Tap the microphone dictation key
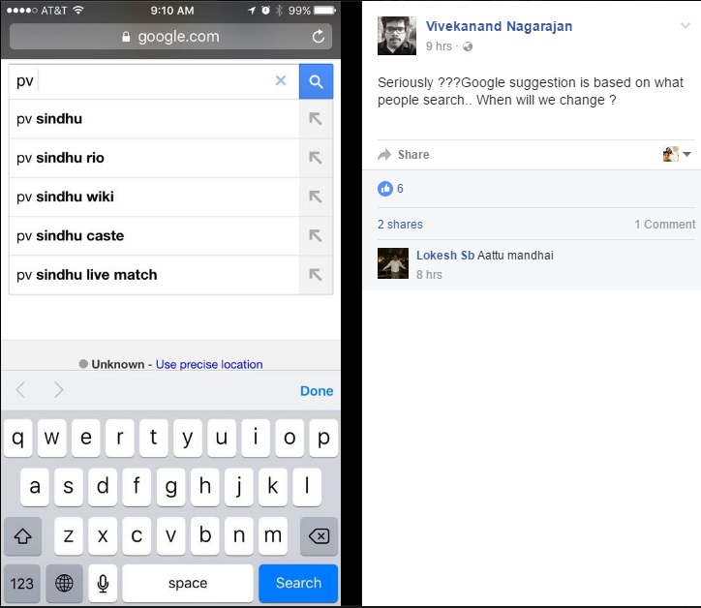The width and height of the screenshot is (701, 608). (x=103, y=583)
